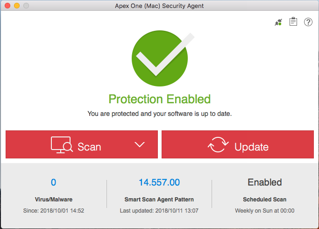319x229 pixels.
Task: Click the window title bar text
Action: pos(159,6)
